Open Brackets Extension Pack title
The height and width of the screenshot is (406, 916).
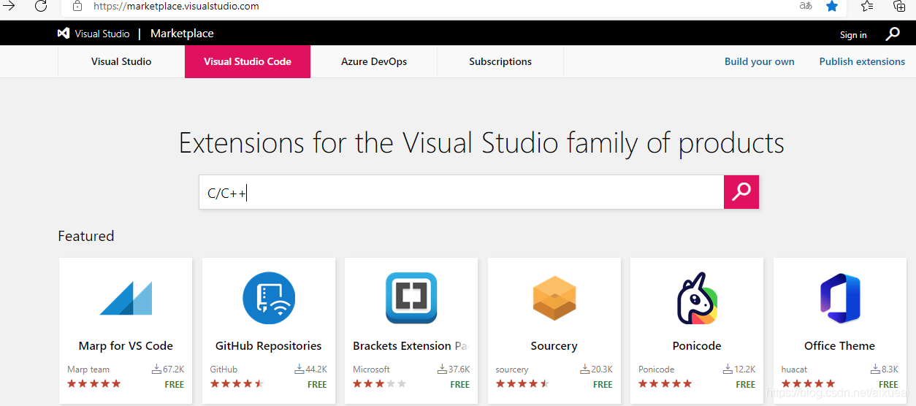[411, 345]
